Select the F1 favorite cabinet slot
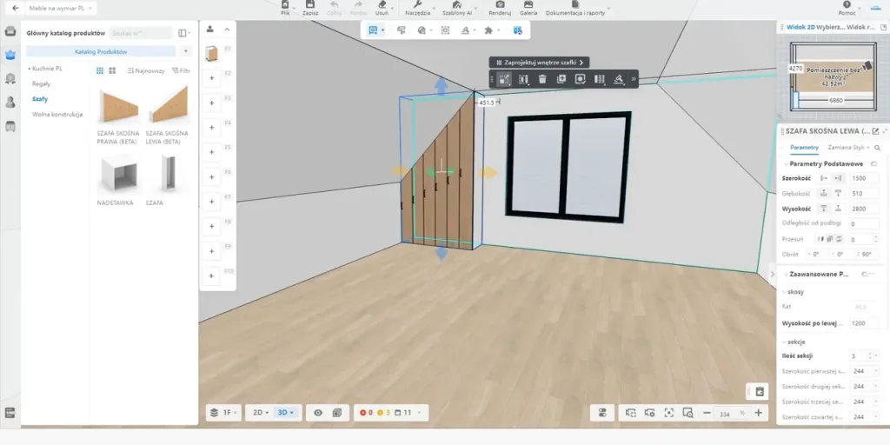 click(x=212, y=53)
